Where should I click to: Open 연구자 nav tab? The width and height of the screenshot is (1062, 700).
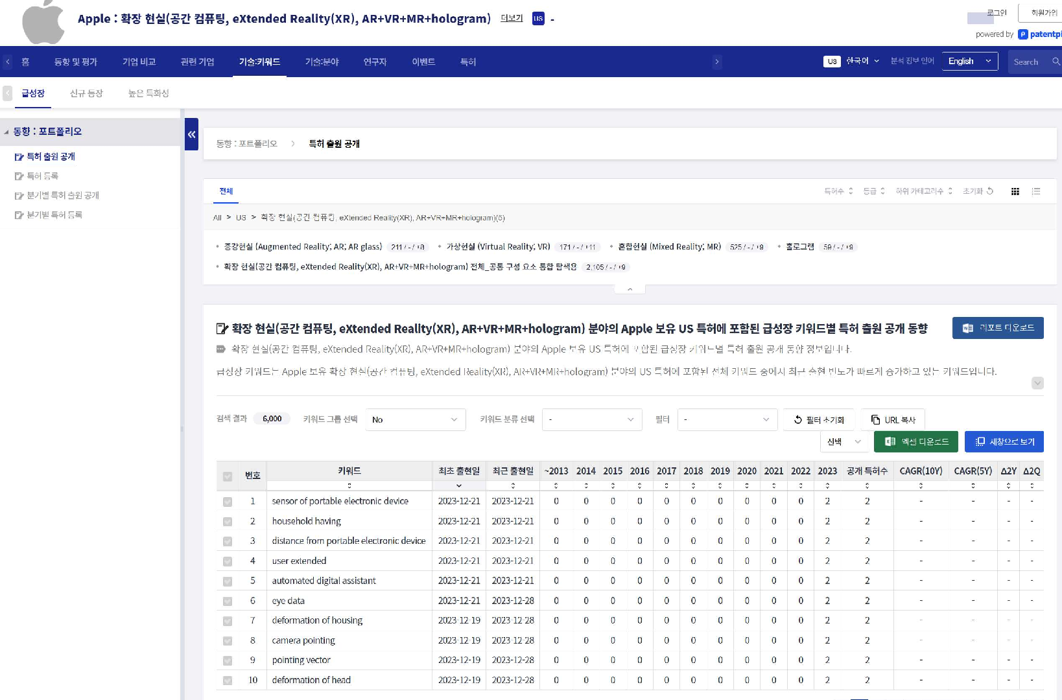[x=375, y=62]
